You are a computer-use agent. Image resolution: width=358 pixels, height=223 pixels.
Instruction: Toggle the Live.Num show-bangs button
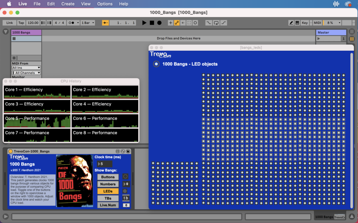(x=108, y=205)
